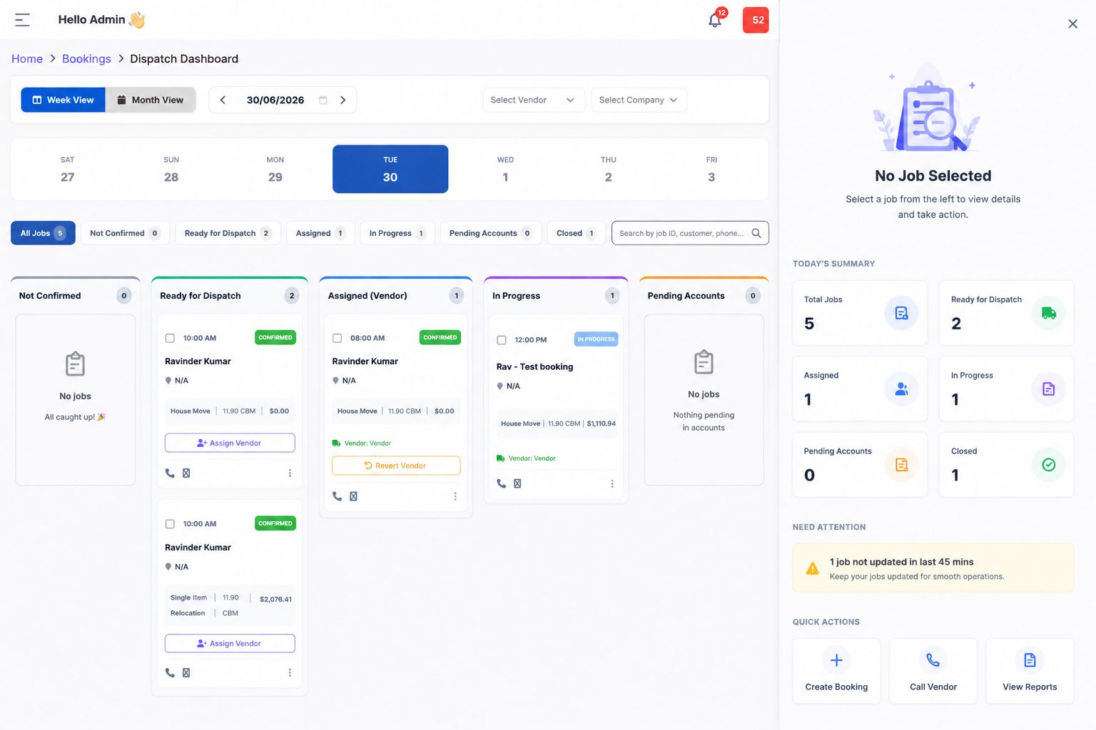Click Revert Vendor button
The image size is (1096, 730).
396,466
